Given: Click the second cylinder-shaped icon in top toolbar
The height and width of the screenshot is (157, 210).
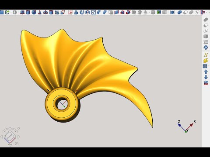Looking at the screenshot, I should click(51, 12).
